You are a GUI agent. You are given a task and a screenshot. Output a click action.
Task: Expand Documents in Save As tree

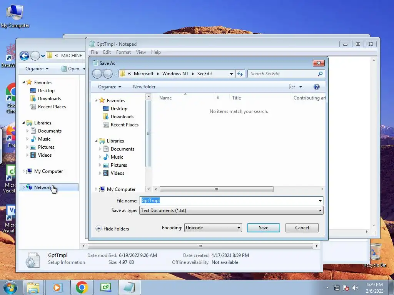100,149
